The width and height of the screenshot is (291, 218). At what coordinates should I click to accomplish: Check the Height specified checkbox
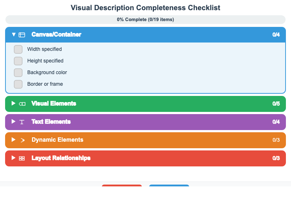click(x=18, y=61)
